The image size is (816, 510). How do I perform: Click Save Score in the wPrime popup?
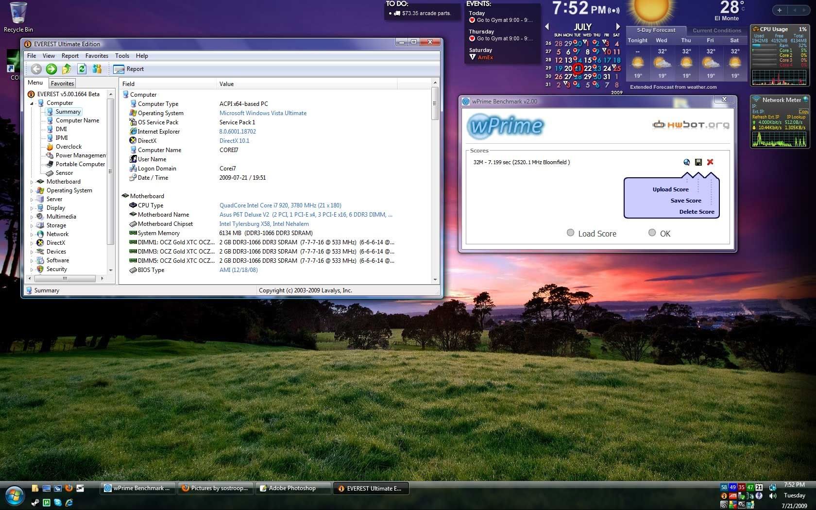tap(686, 201)
